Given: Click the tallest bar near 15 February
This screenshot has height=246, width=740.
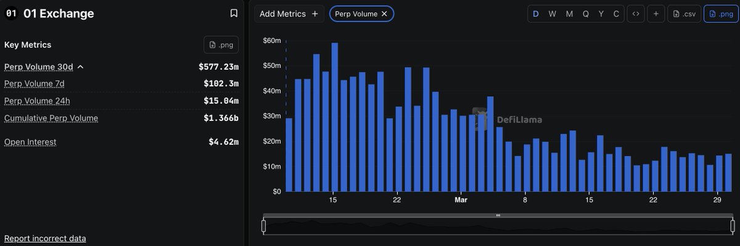Looking at the screenshot, I should click(x=335, y=117).
